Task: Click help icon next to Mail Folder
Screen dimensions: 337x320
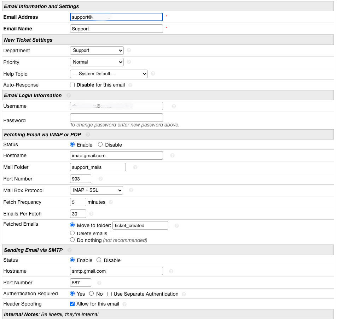Action: (135, 167)
